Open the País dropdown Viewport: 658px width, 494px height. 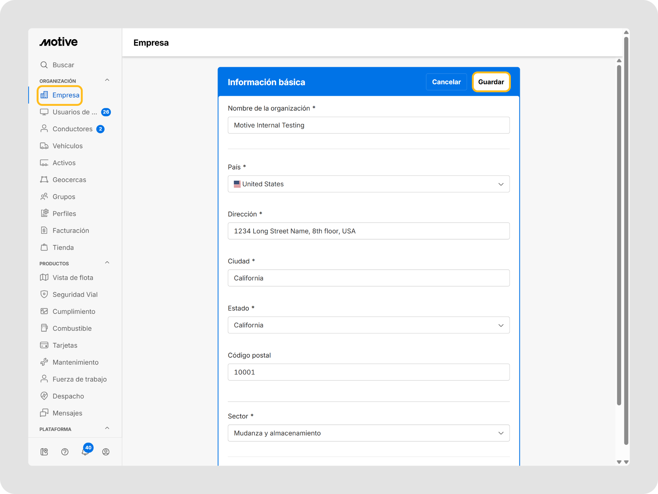[369, 184]
